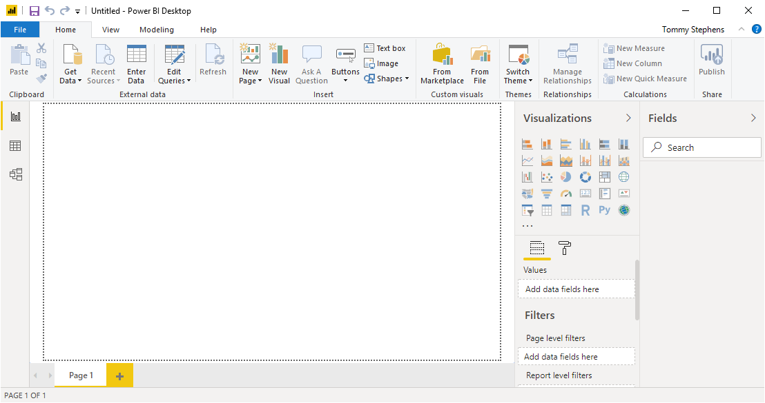Open Power BI help question mark icon

tap(756, 29)
